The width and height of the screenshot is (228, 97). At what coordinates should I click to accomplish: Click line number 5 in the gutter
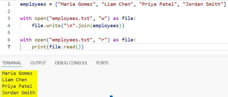[x=9, y=33]
